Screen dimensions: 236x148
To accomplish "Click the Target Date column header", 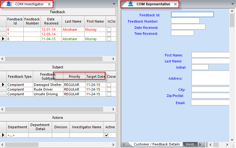I will (x=95, y=77).
